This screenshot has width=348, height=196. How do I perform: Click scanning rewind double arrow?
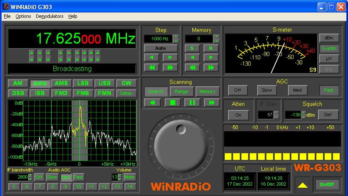click(153, 102)
